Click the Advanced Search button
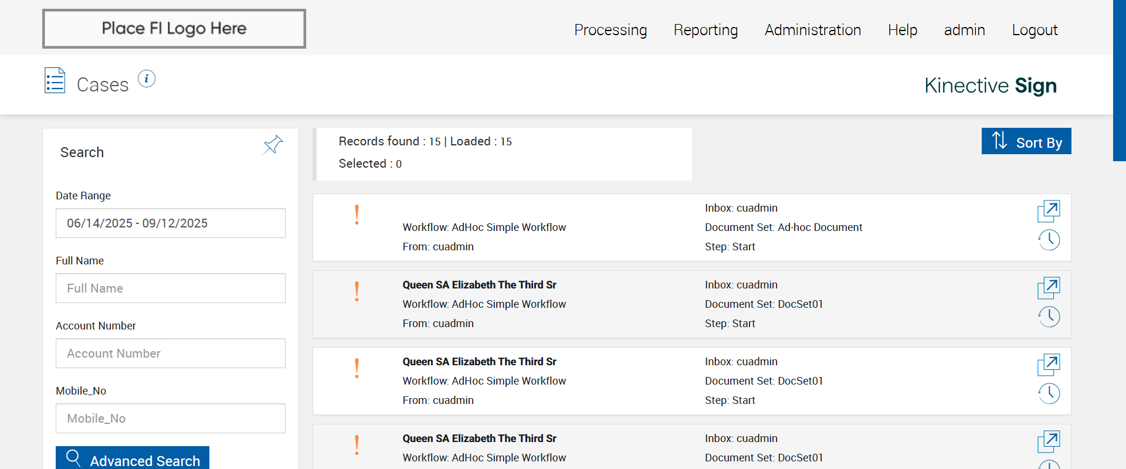This screenshot has width=1126, height=469. pyautogui.click(x=133, y=459)
